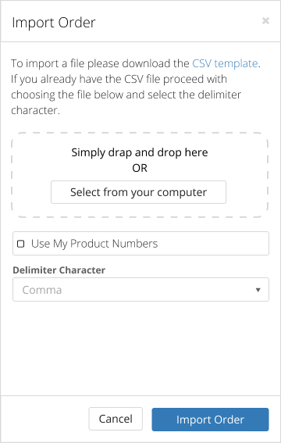Cancel the order import
The image size is (281, 443).
[x=116, y=419]
